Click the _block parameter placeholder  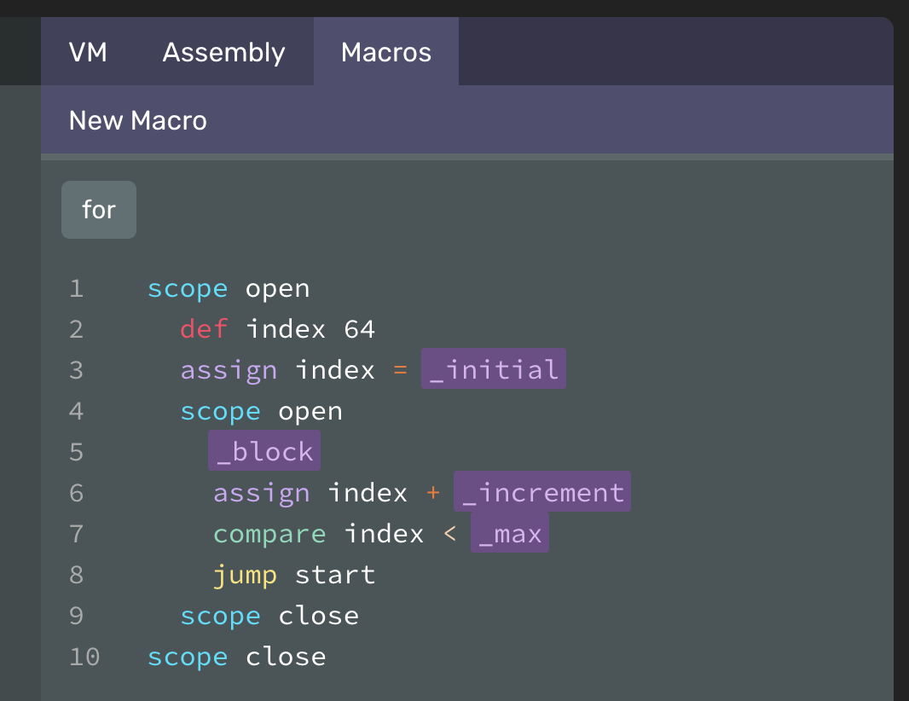tap(264, 451)
